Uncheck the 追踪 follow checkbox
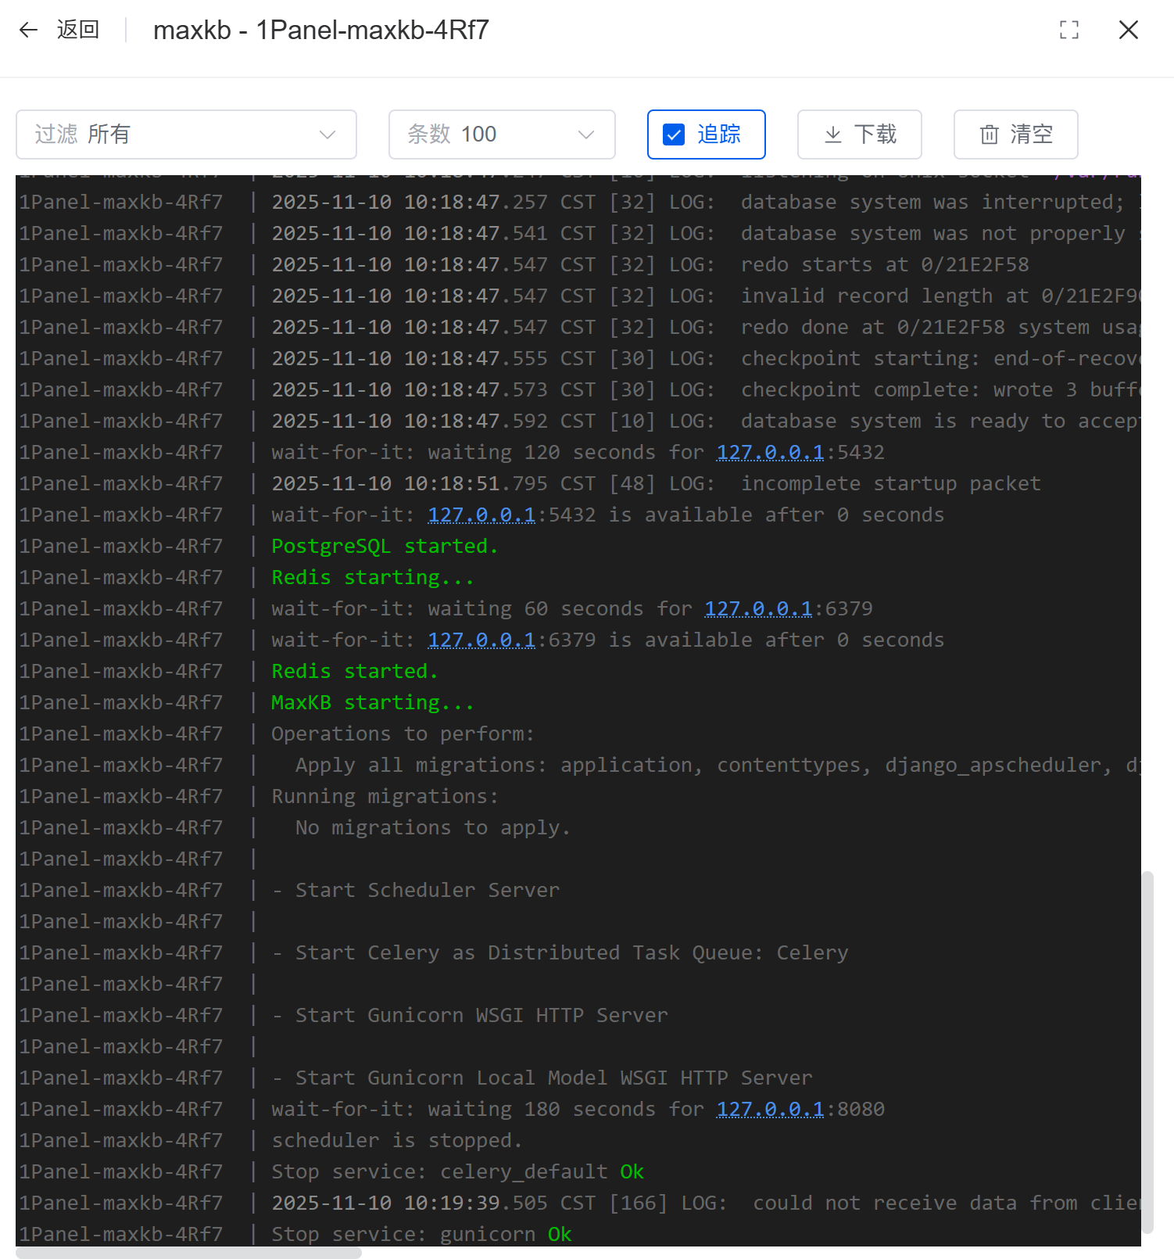The image size is (1174, 1259). 674,135
